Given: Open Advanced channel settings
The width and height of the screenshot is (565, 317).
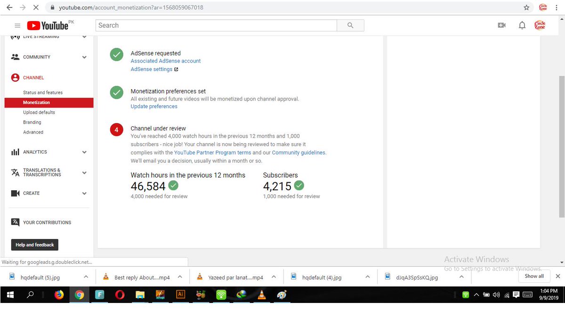Looking at the screenshot, I should (x=33, y=132).
